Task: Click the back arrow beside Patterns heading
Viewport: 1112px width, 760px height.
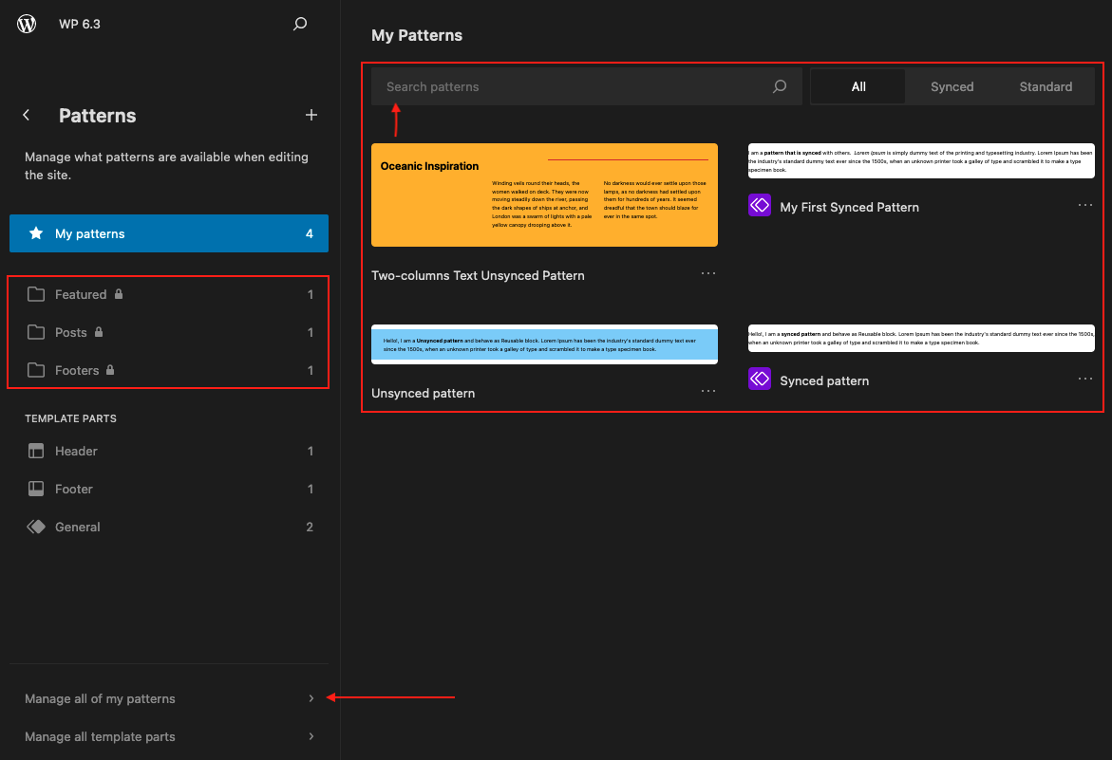Action: (26, 115)
